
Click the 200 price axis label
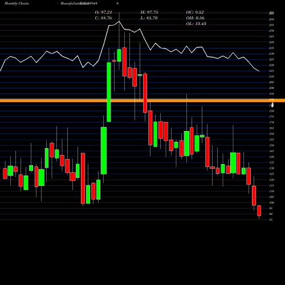tap(271, 88)
